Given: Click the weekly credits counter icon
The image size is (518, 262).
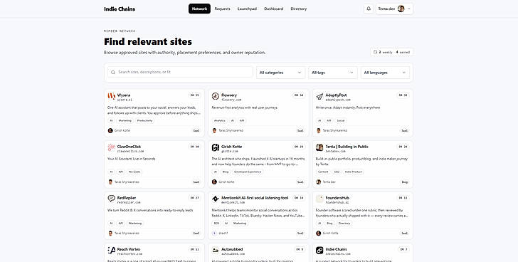Looking at the screenshot, I should [375, 52].
